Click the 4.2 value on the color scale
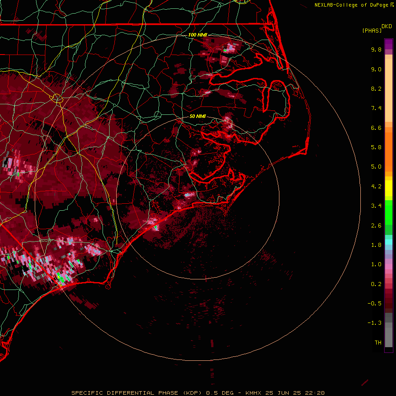This screenshot has width=396, height=396. 376,187
